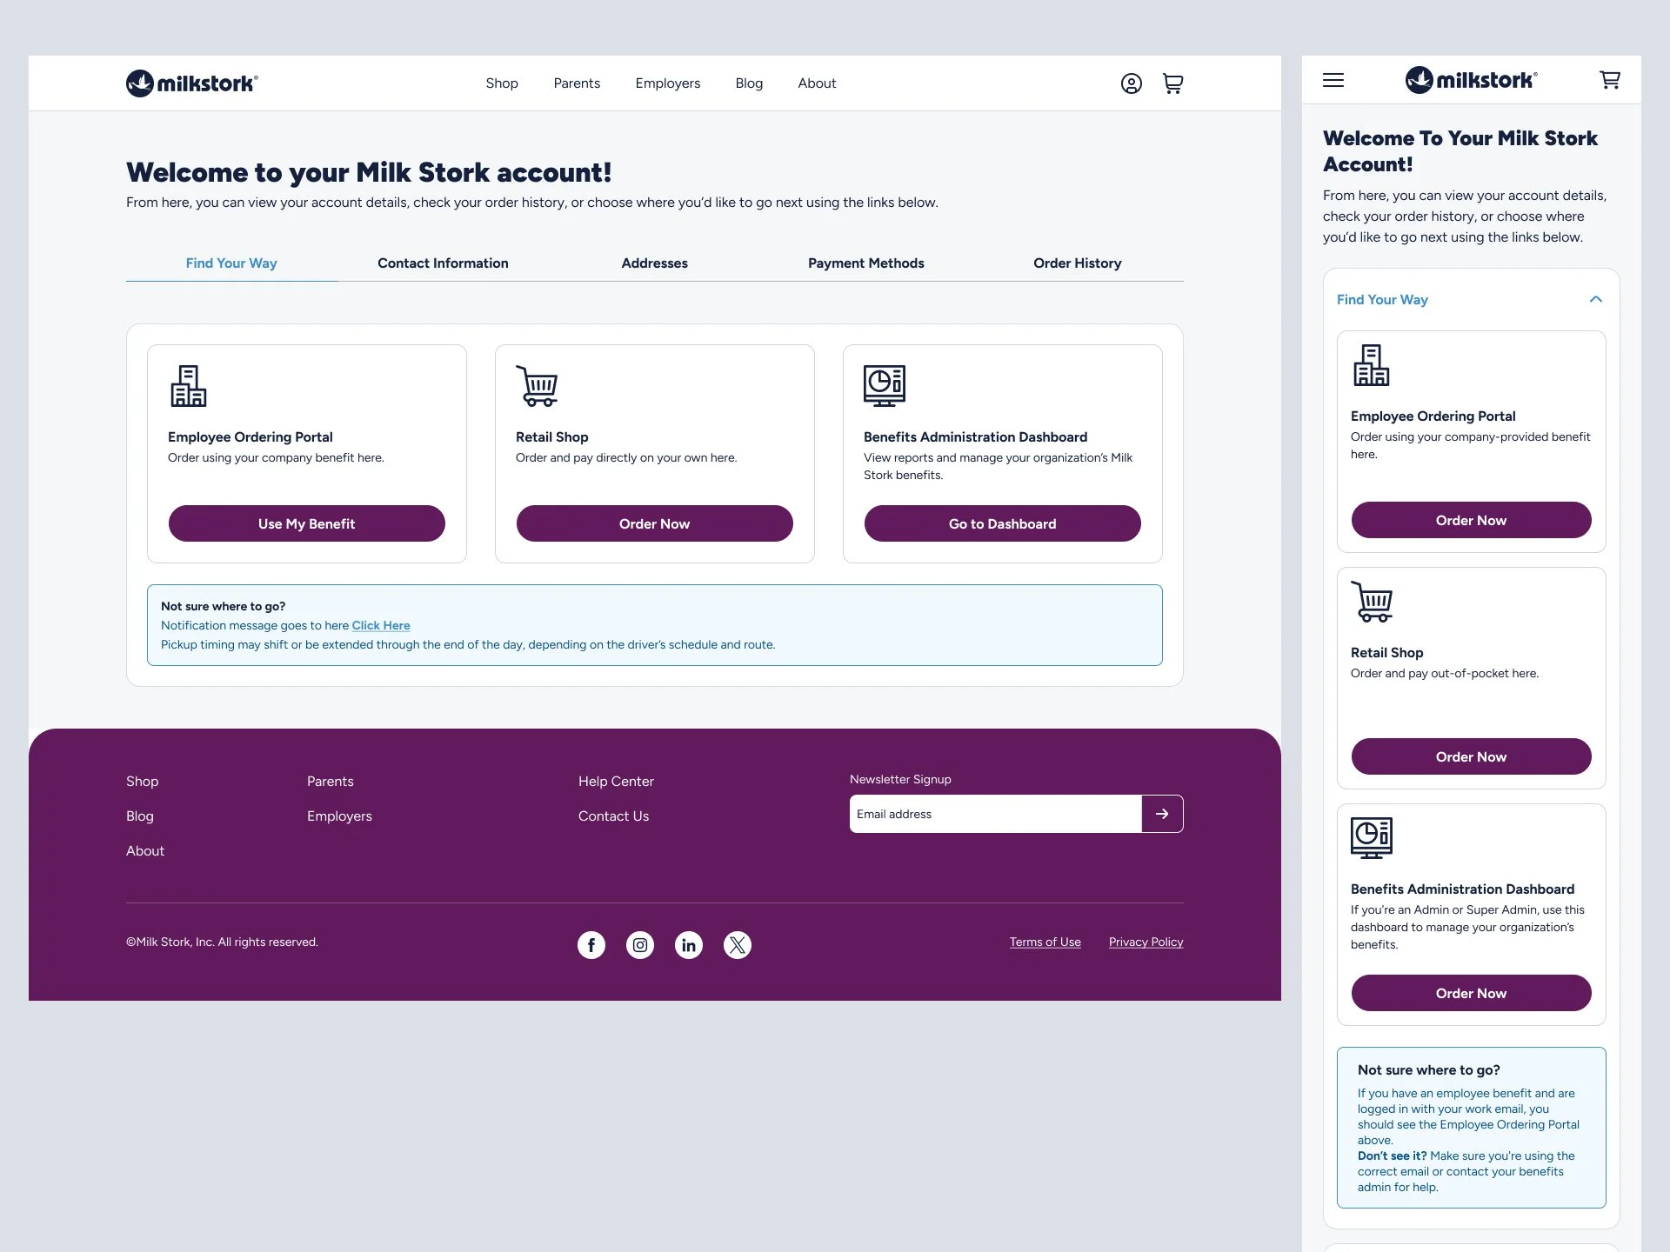This screenshot has height=1252, width=1670.
Task: Open the user account icon in the header
Action: click(x=1131, y=83)
